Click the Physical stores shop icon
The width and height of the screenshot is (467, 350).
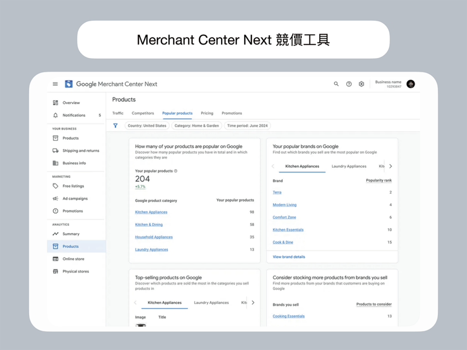(55, 272)
